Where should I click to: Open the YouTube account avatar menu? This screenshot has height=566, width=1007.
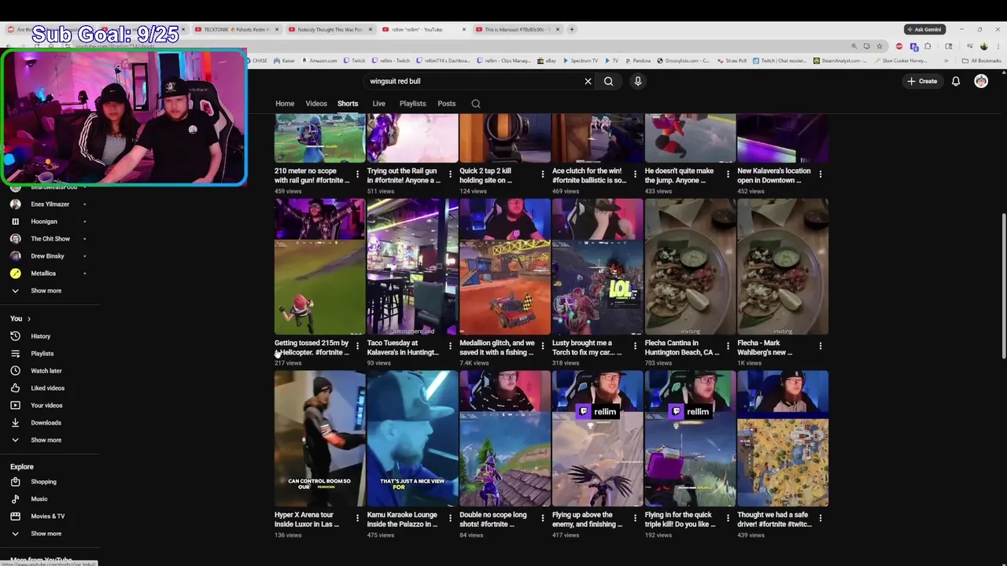click(x=981, y=81)
